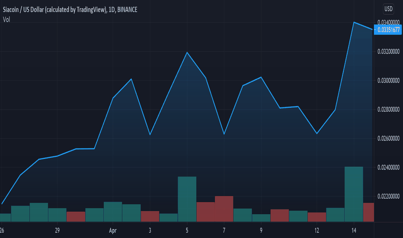Click the price line peak above April 14
The width and height of the screenshot is (403, 238).
354,22
